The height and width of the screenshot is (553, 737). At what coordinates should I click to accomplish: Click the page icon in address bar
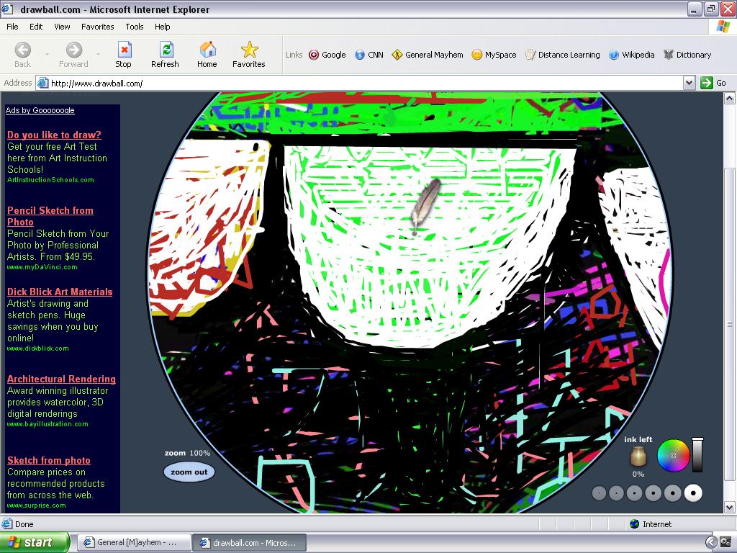[42, 84]
